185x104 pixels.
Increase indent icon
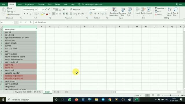(x=67, y=14)
